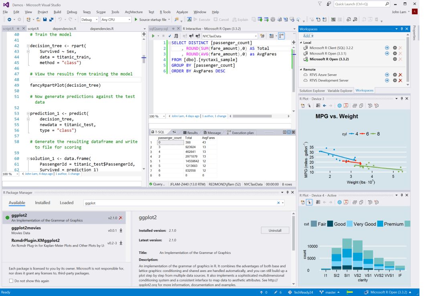Click download icon for ggplot2movies package
Screen dimensions: 433x296
121,231
